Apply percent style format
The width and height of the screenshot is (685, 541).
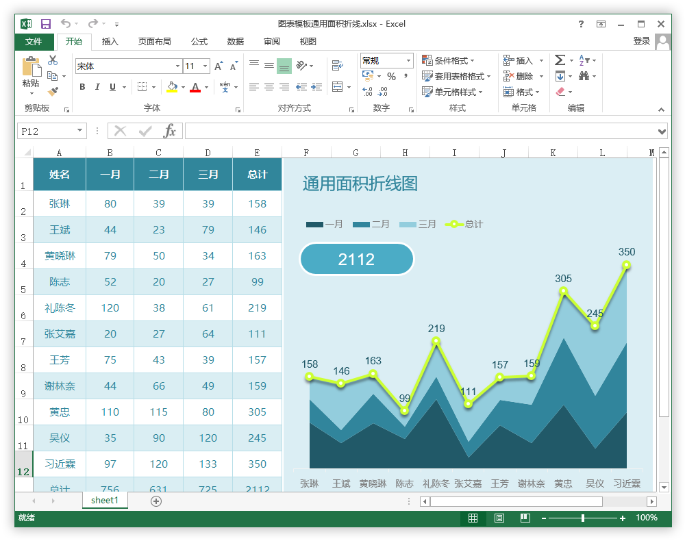click(391, 77)
